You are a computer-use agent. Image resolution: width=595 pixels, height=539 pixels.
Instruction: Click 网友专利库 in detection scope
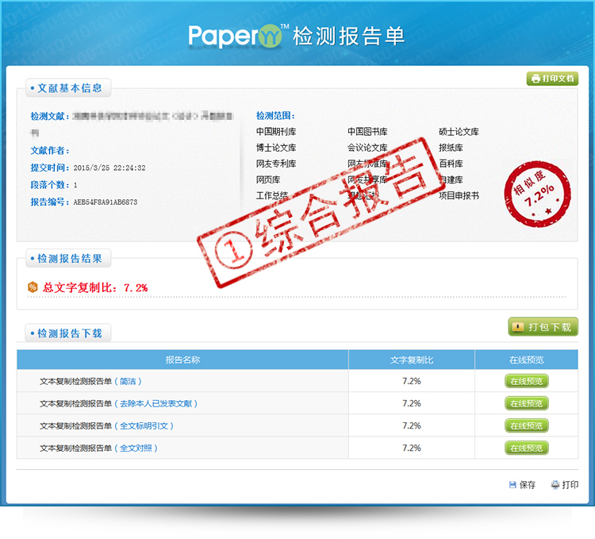point(276,164)
